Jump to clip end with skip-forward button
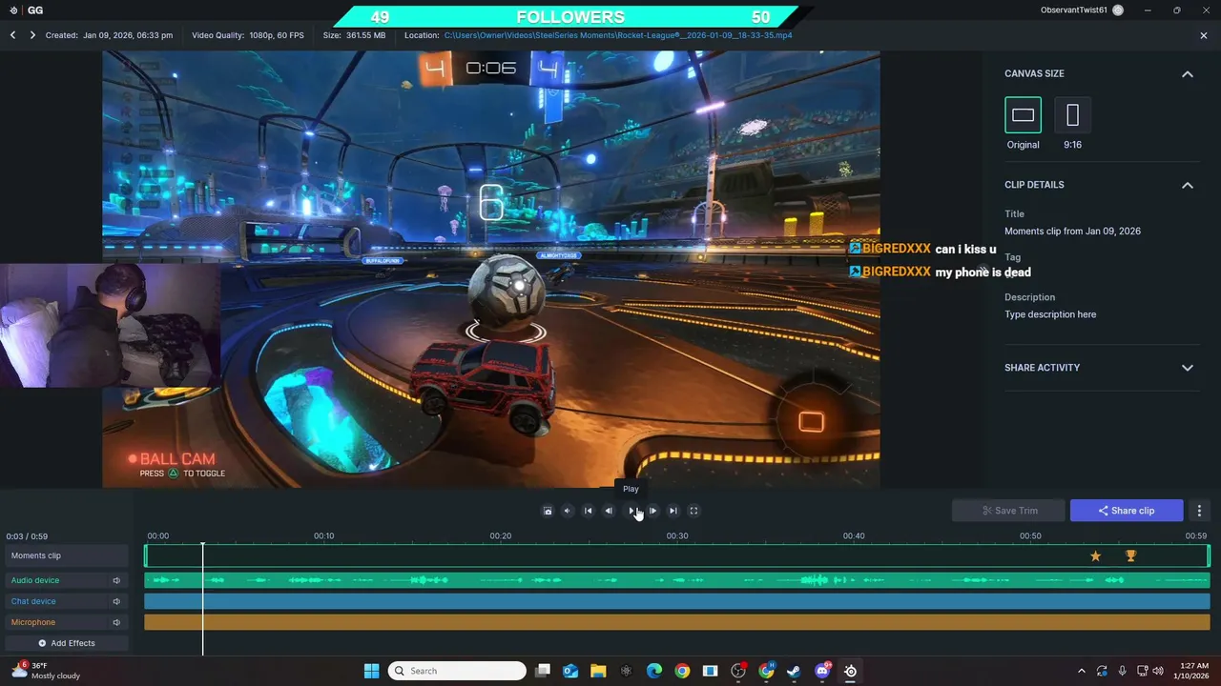Screen dimensions: 1221x686 coord(673,511)
